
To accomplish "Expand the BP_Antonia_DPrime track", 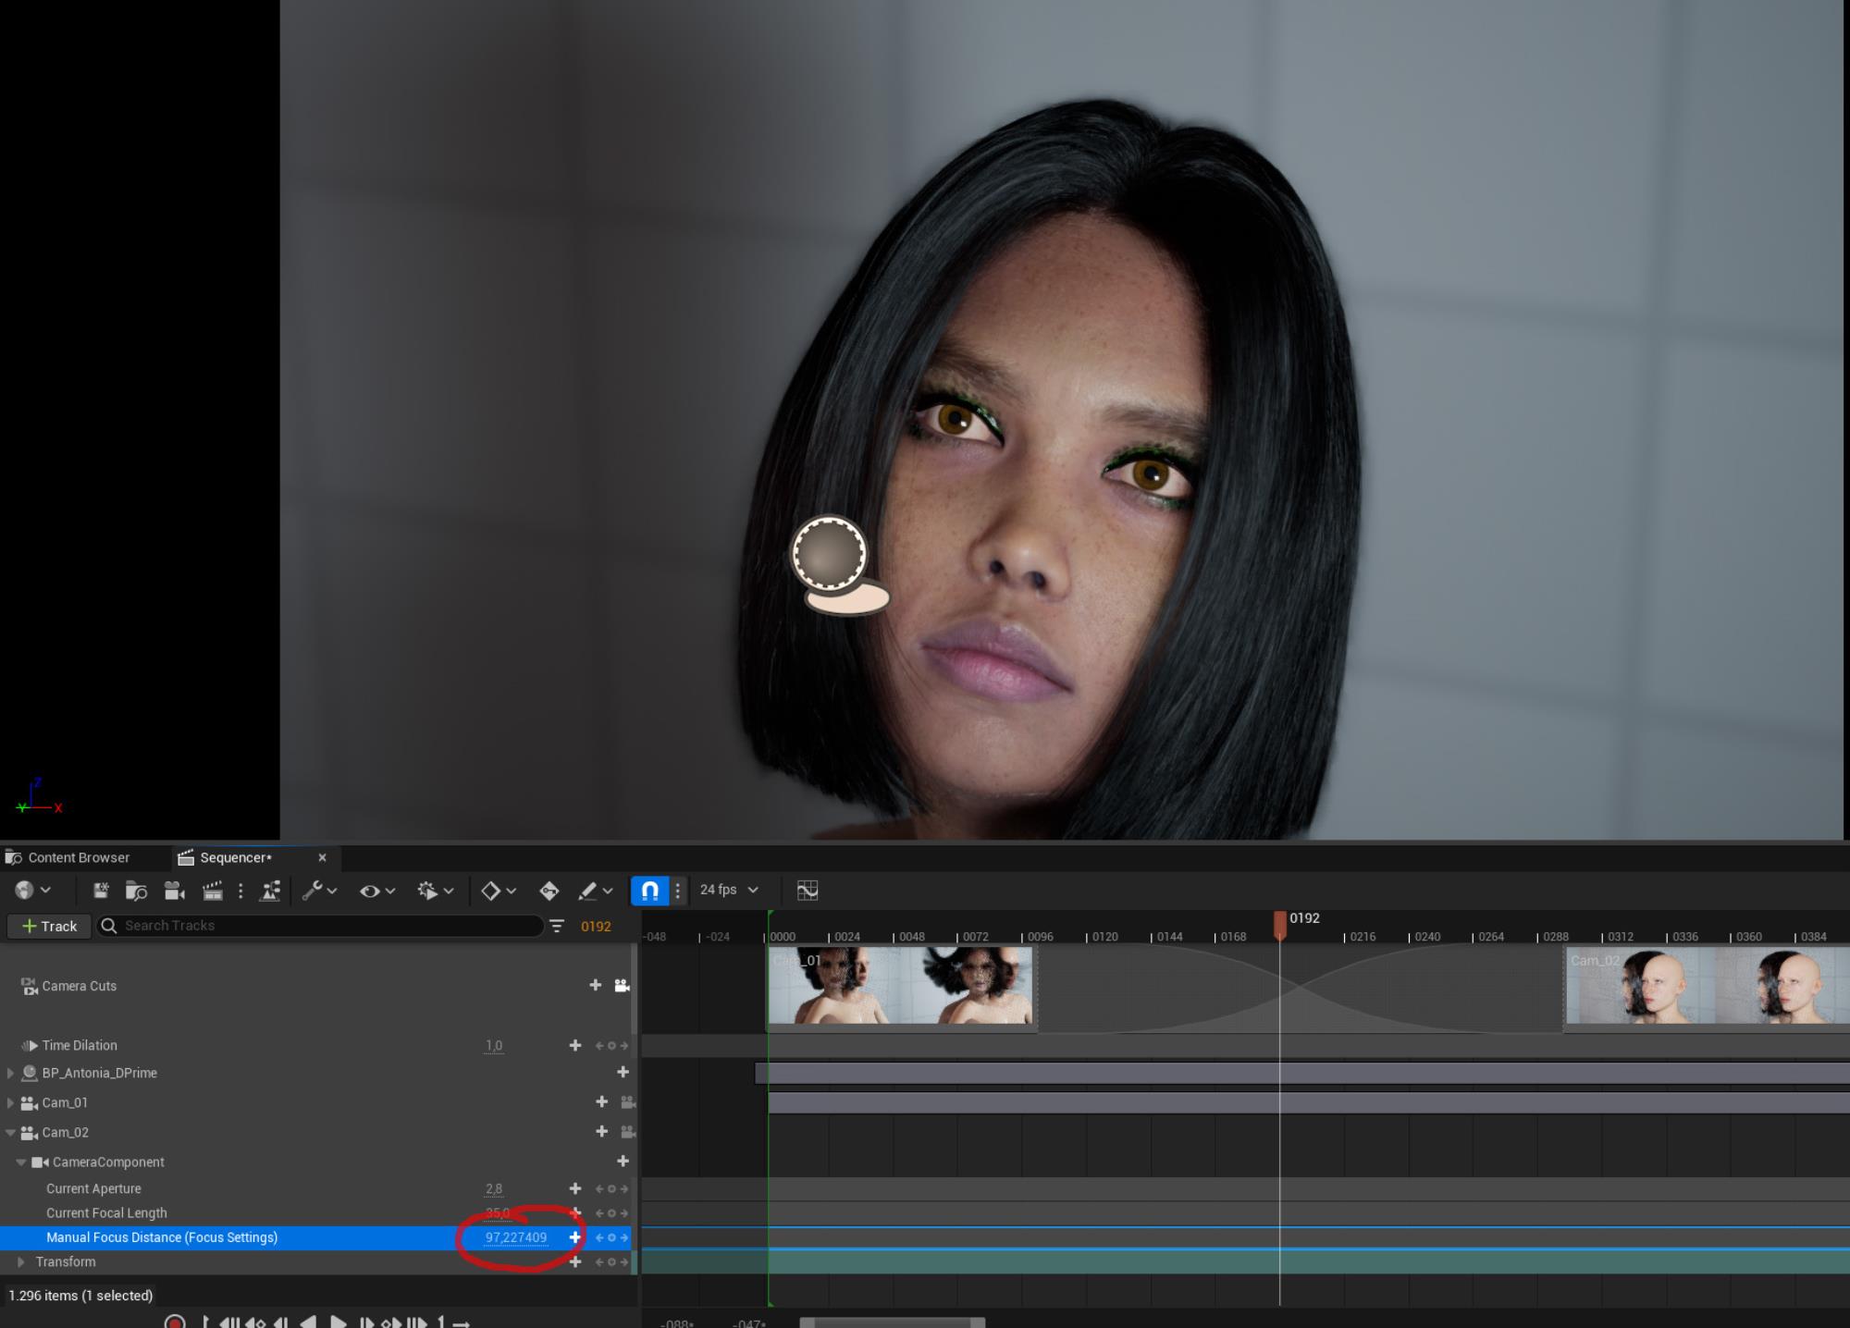I will tap(10, 1073).
